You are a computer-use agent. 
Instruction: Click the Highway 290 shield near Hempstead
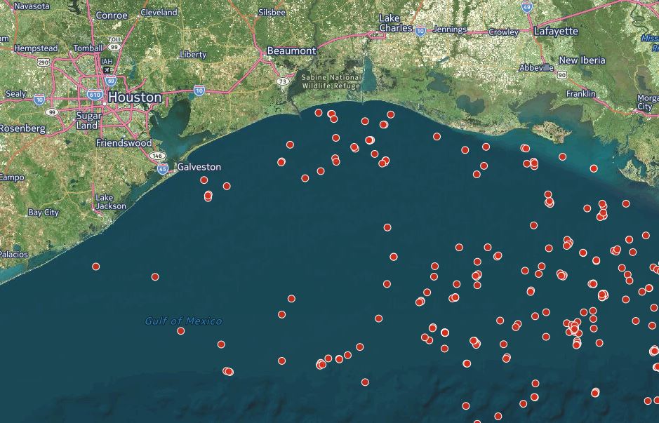click(x=44, y=62)
